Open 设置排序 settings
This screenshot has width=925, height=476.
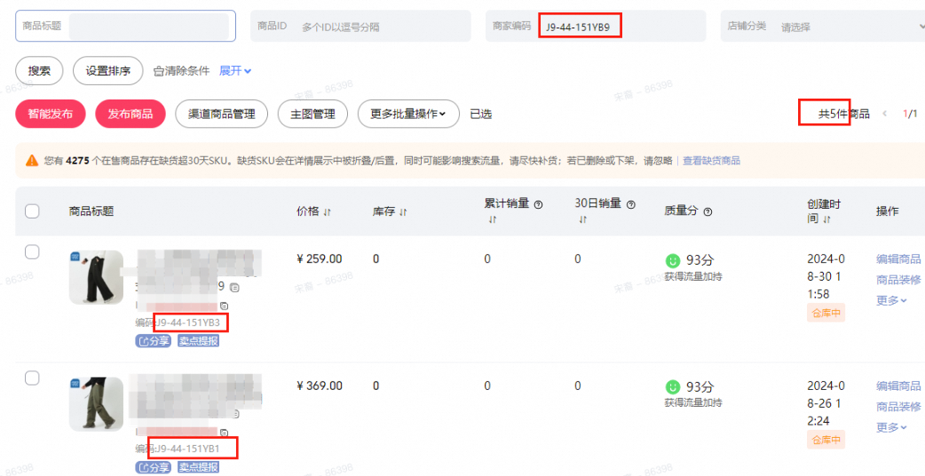[x=108, y=71]
